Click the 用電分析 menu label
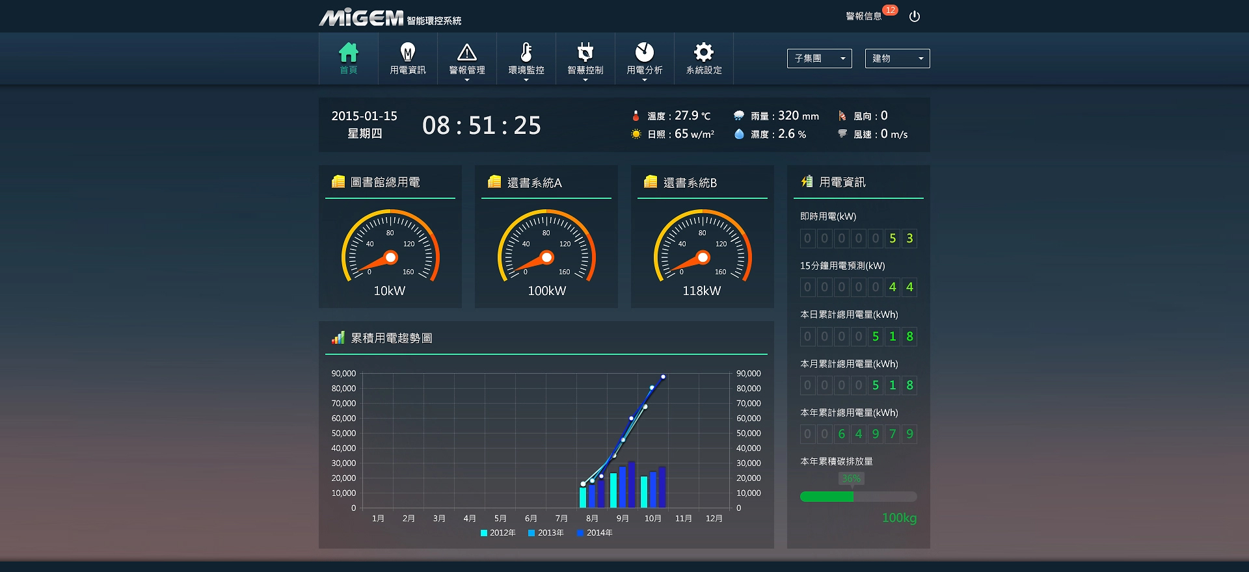 click(645, 70)
